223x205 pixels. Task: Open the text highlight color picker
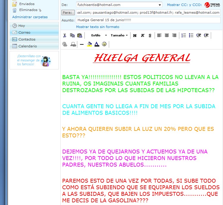tap(89, 44)
